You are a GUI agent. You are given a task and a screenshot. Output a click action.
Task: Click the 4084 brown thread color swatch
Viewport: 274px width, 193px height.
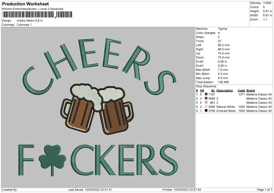206,98
